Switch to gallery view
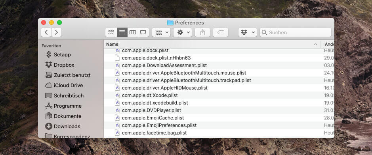Viewport: 372px width, 155px height. (x=143, y=32)
